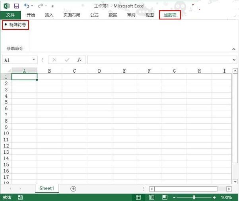Click the zoom slider handle

click(194, 197)
